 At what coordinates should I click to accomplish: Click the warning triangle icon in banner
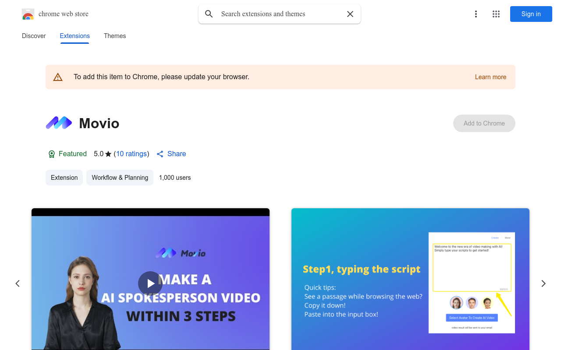pos(58,77)
